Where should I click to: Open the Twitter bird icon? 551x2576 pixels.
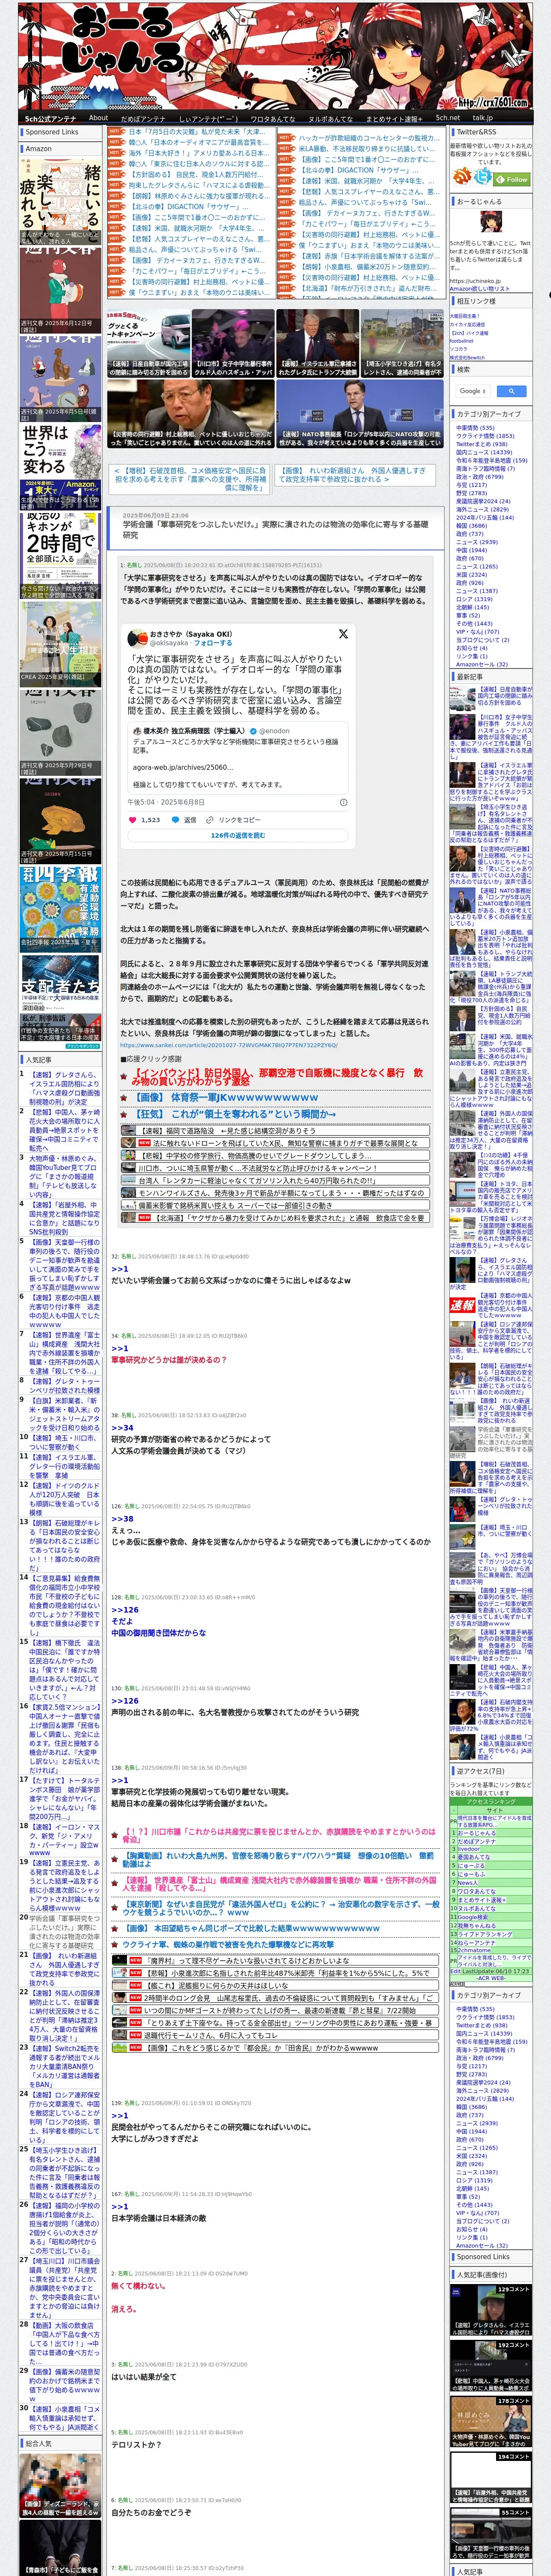483,176
